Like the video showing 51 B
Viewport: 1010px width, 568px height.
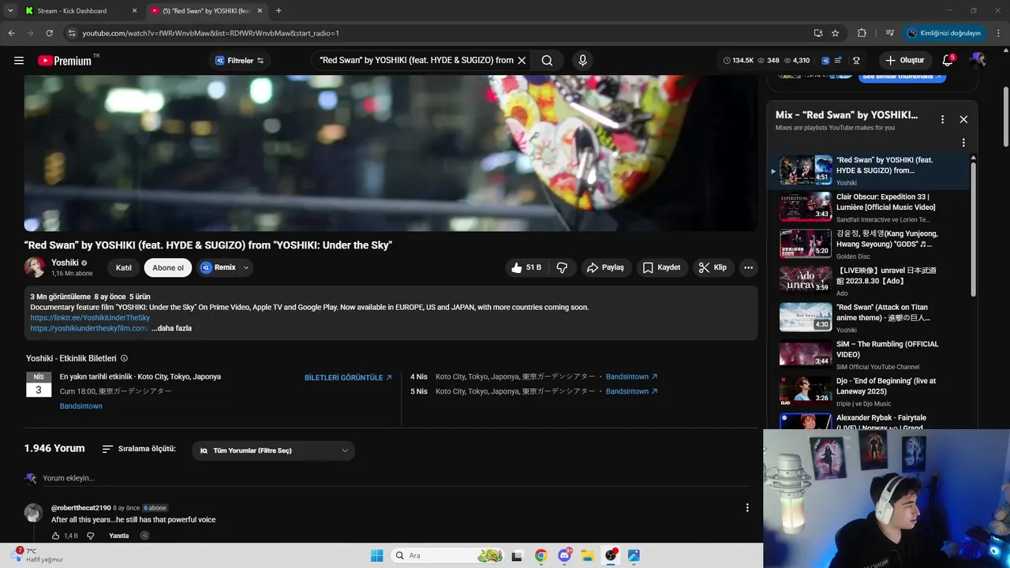pos(527,267)
